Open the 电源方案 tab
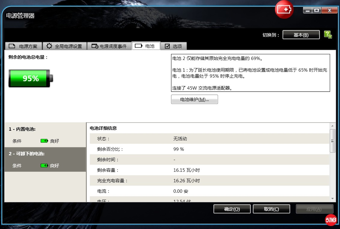 (24, 46)
